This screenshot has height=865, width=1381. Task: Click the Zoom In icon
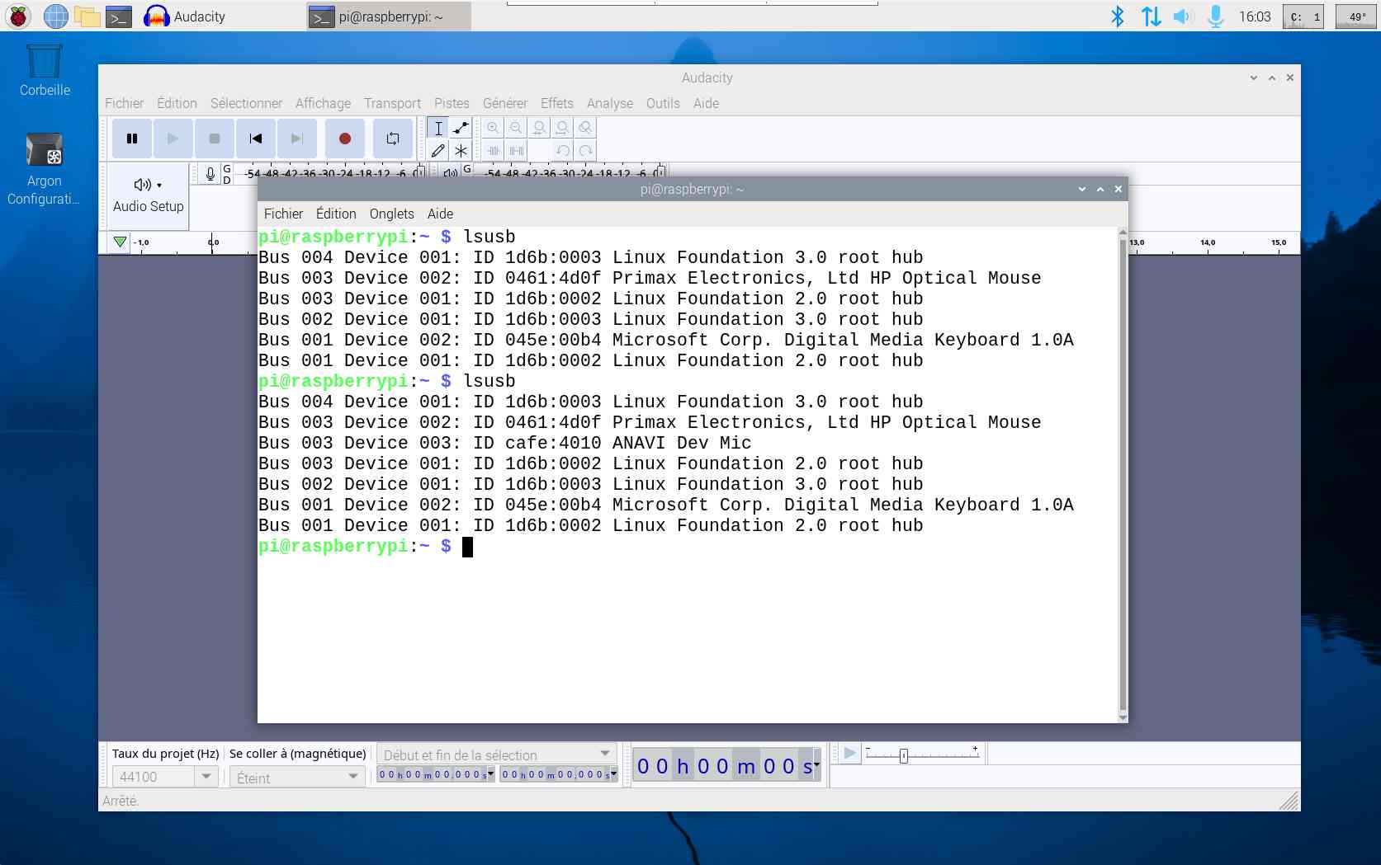pos(493,128)
